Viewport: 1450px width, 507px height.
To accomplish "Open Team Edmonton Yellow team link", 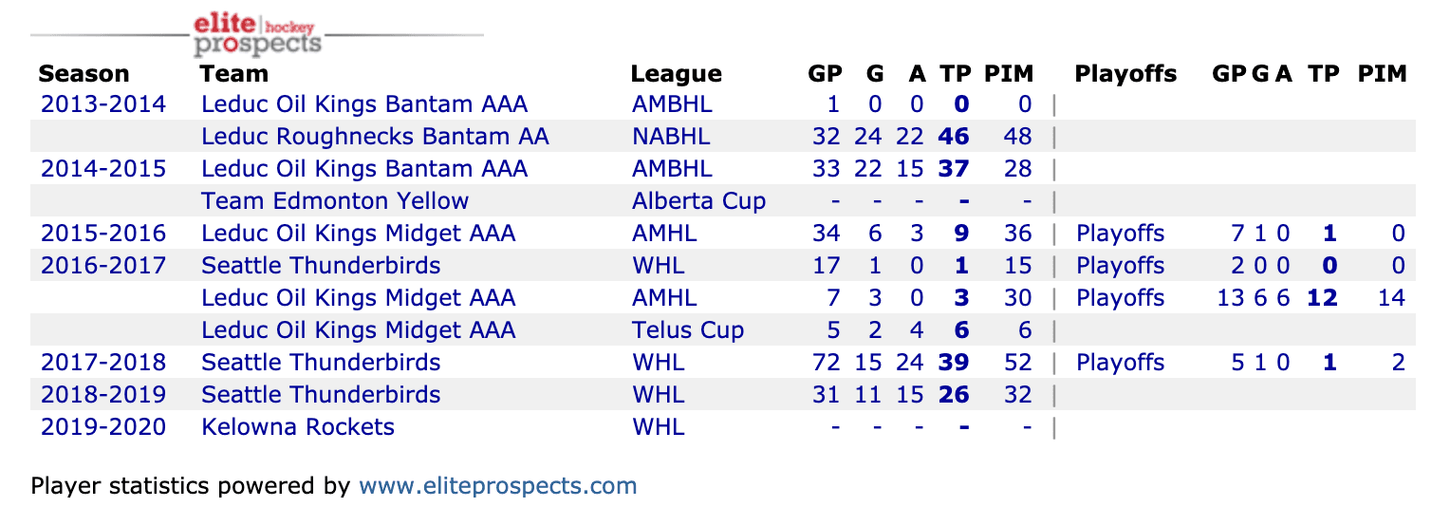I will [x=335, y=201].
